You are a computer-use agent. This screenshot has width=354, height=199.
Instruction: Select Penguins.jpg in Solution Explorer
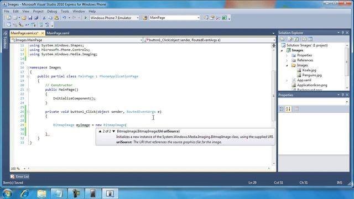312,75
